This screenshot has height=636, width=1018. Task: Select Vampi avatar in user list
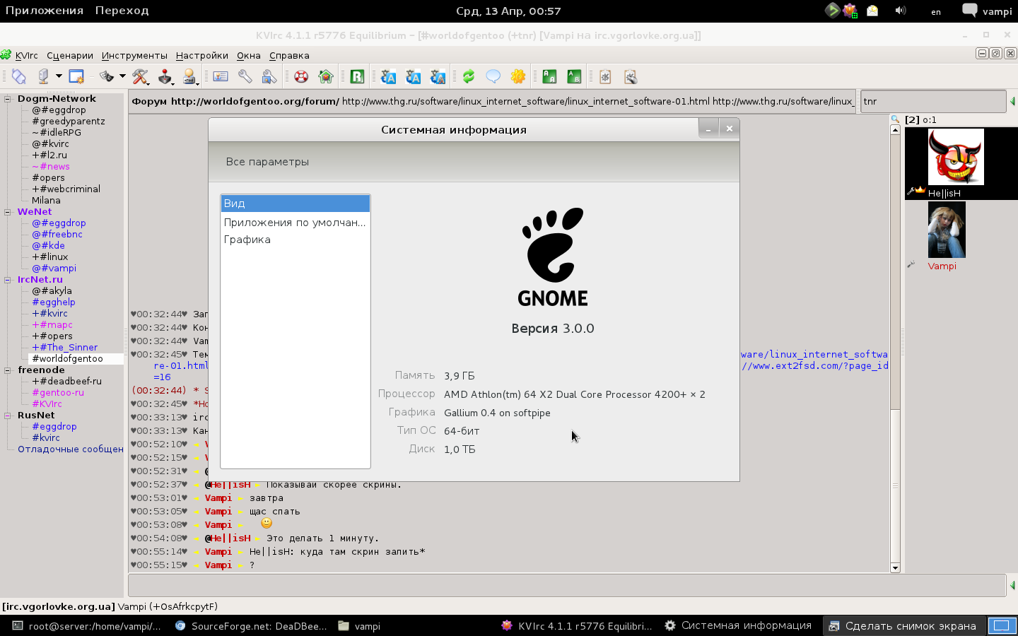947,230
